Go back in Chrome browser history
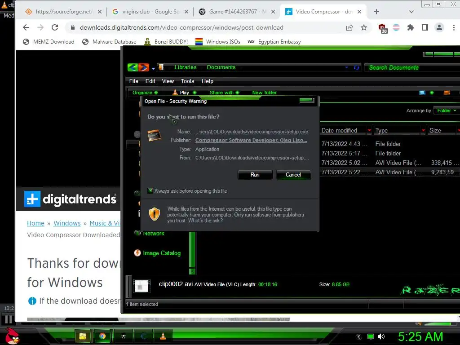 point(26,27)
